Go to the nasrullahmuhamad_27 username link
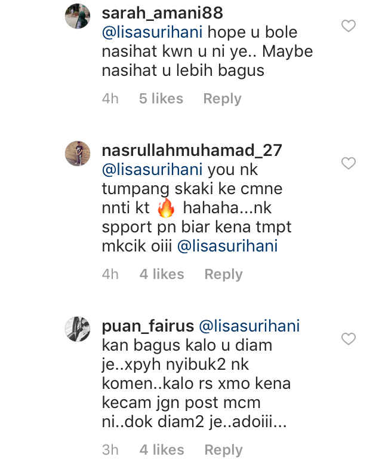This screenshot has width=382, height=460. (192, 150)
